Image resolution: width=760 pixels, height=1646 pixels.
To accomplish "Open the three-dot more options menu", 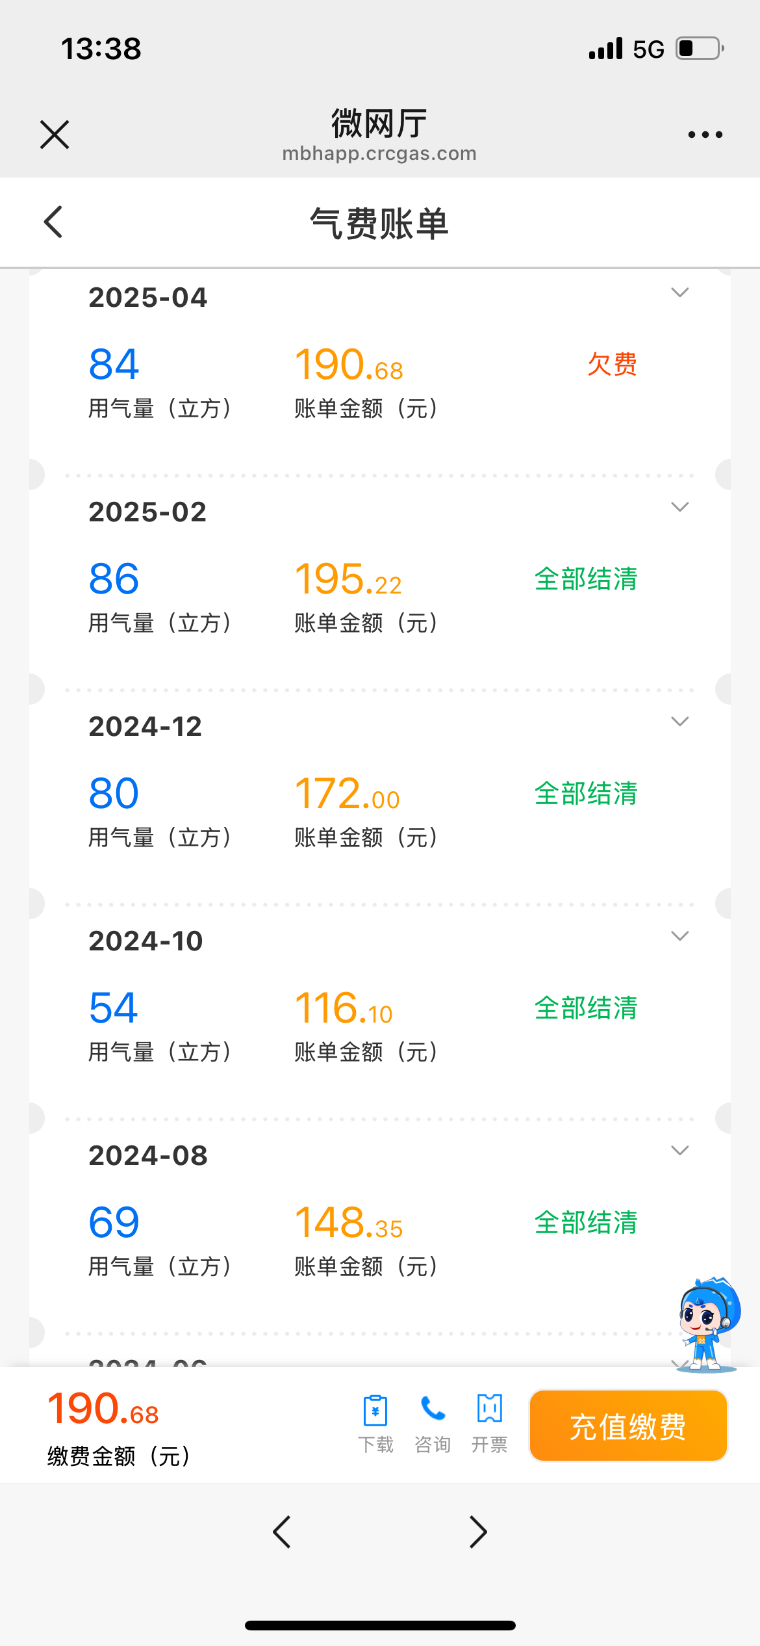I will (705, 135).
